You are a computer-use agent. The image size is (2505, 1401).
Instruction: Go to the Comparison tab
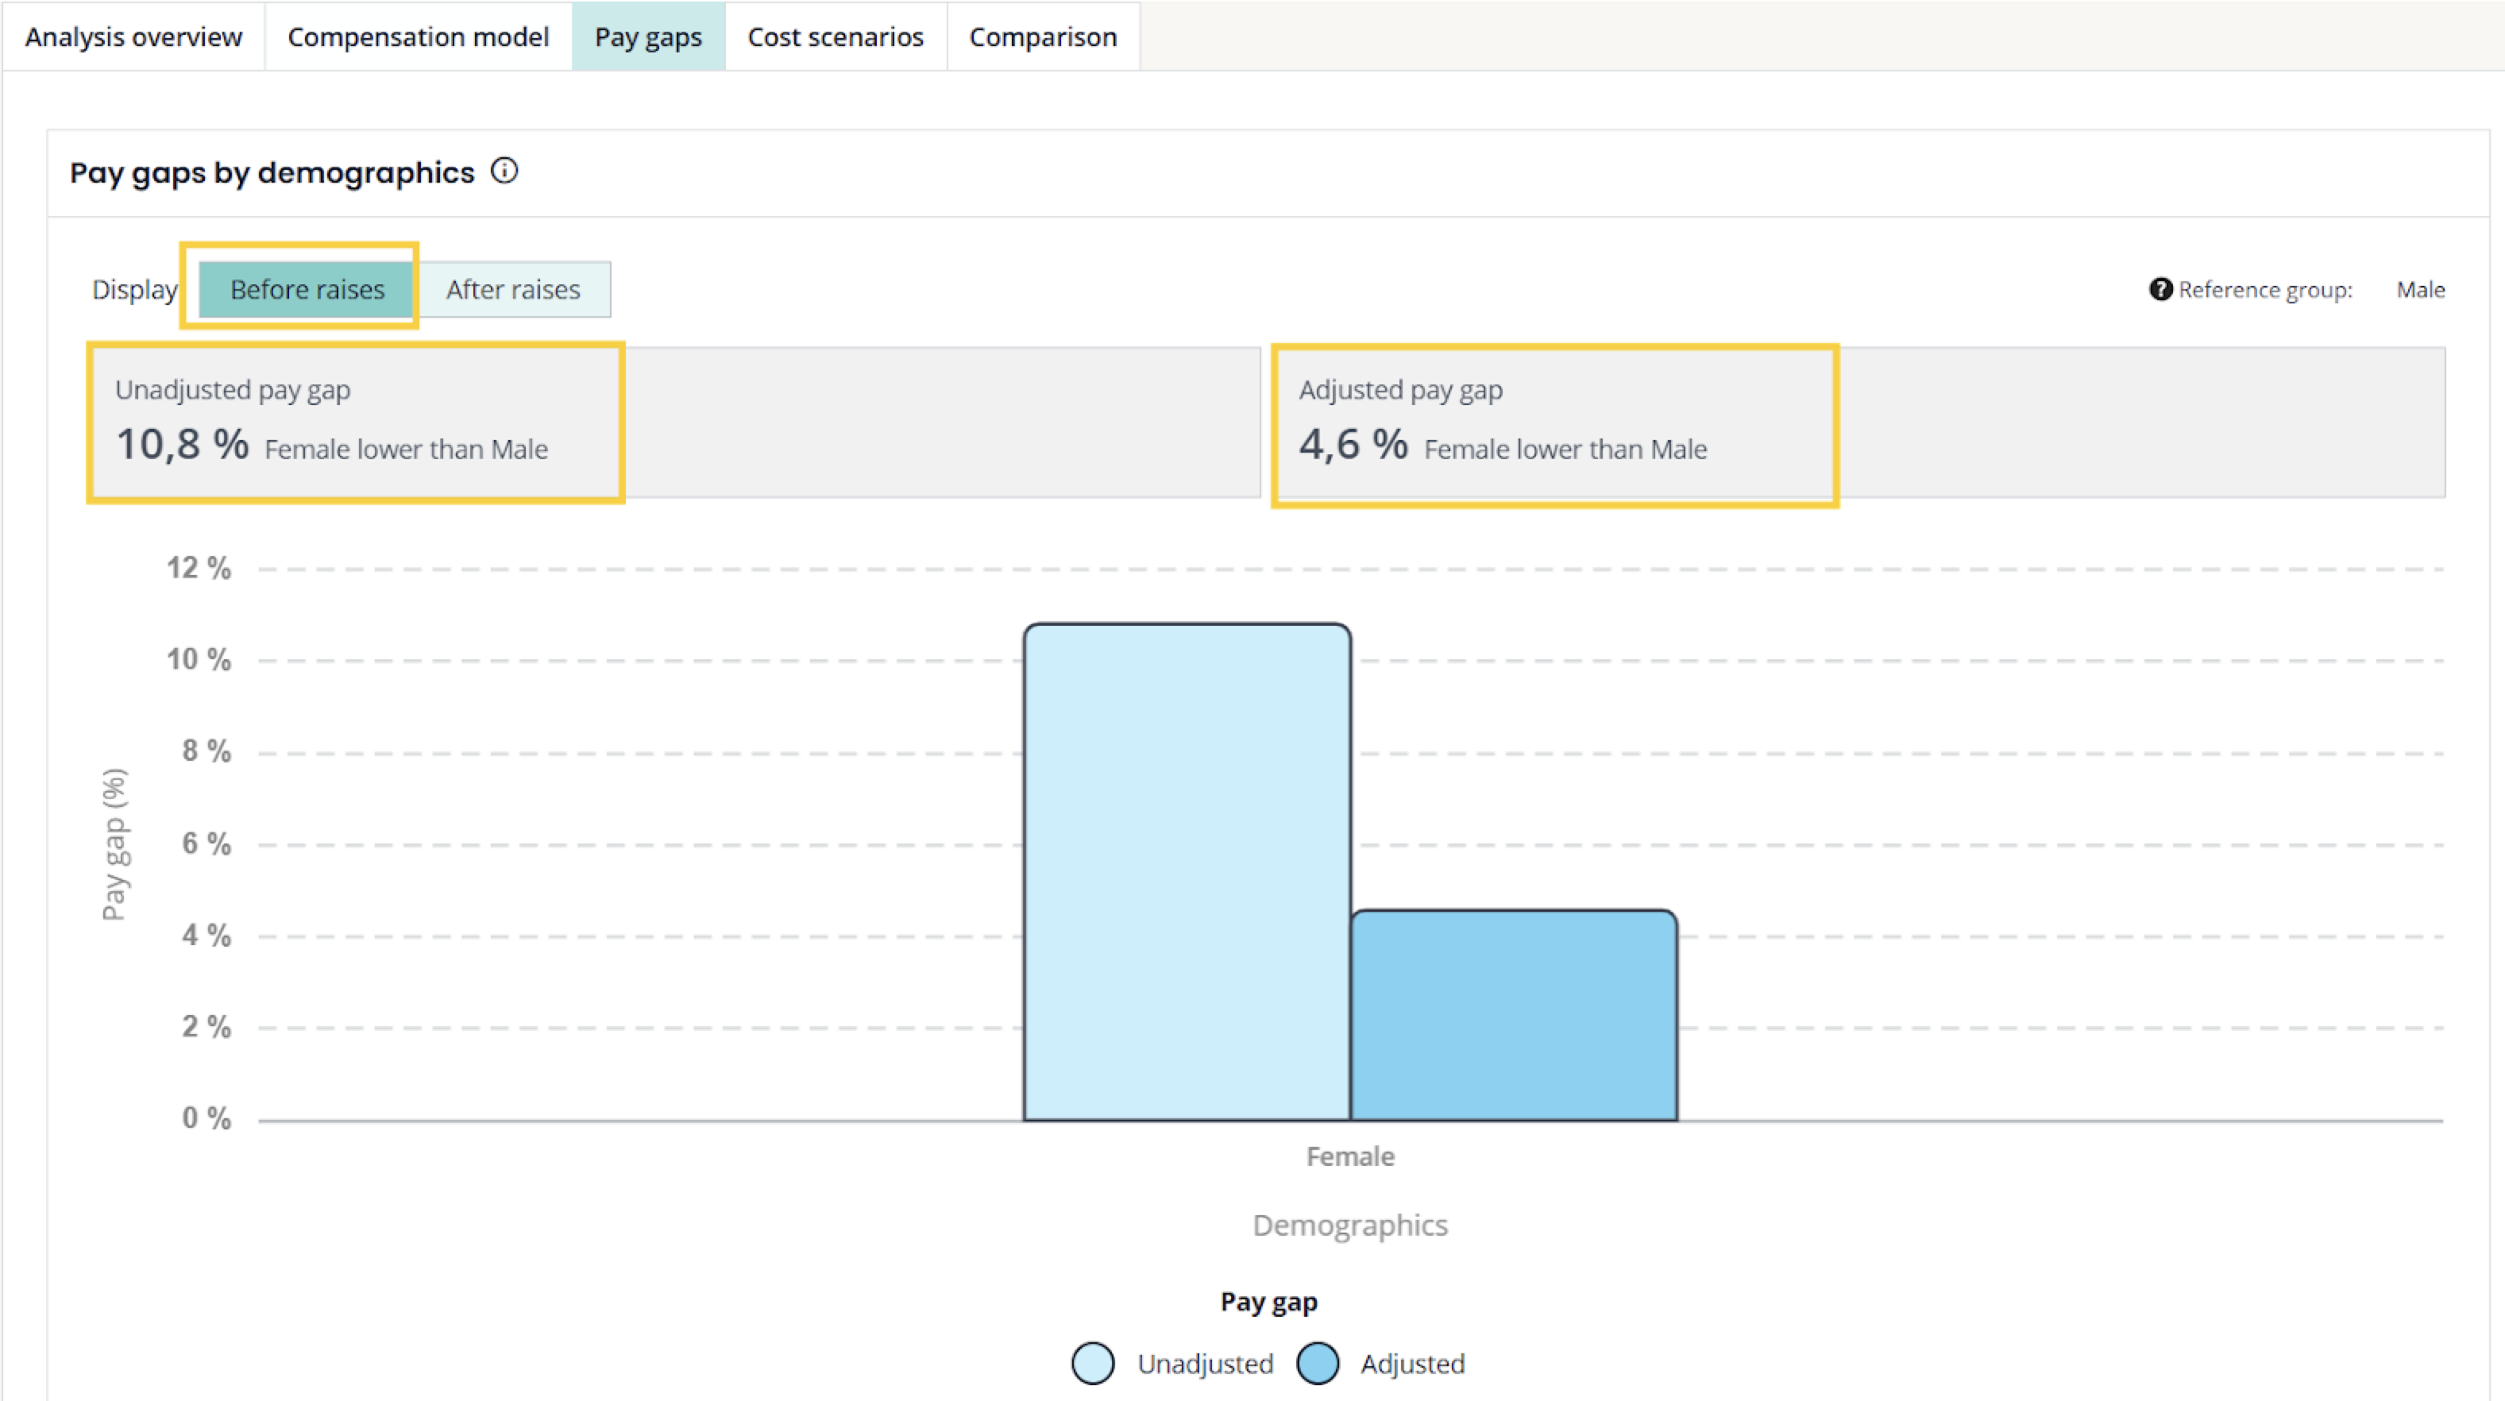[1043, 37]
